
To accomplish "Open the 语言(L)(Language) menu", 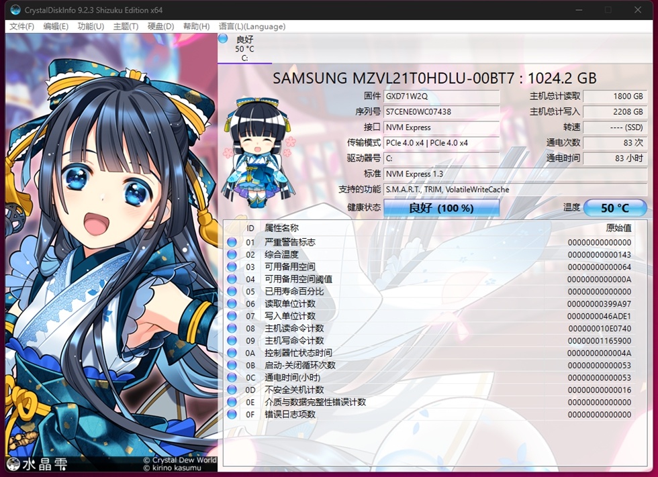I will click(252, 26).
